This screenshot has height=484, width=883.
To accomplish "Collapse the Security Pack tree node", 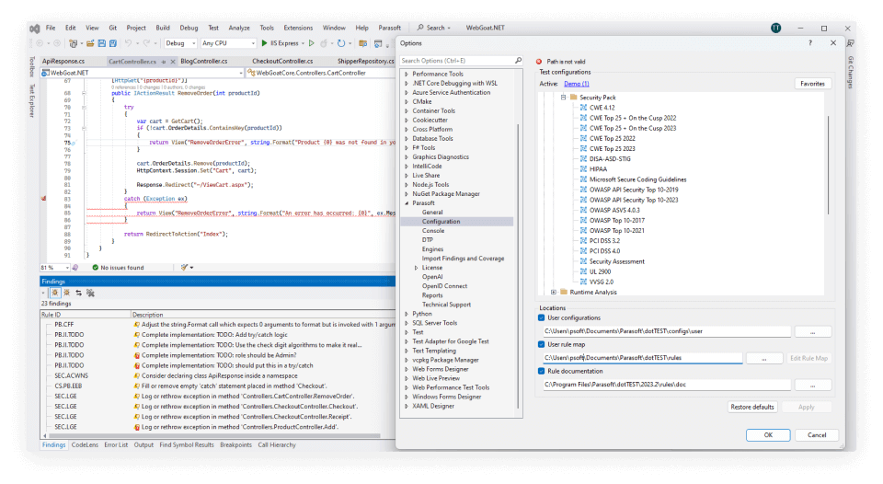I will pos(563,98).
